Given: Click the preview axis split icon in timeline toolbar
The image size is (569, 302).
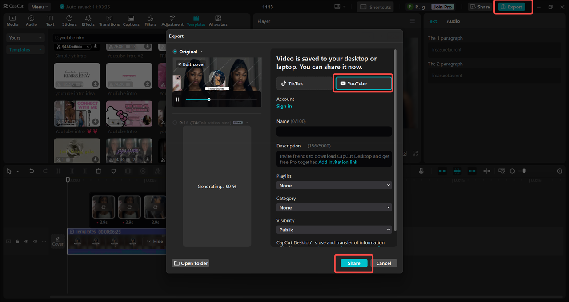Looking at the screenshot, I should (487, 171).
